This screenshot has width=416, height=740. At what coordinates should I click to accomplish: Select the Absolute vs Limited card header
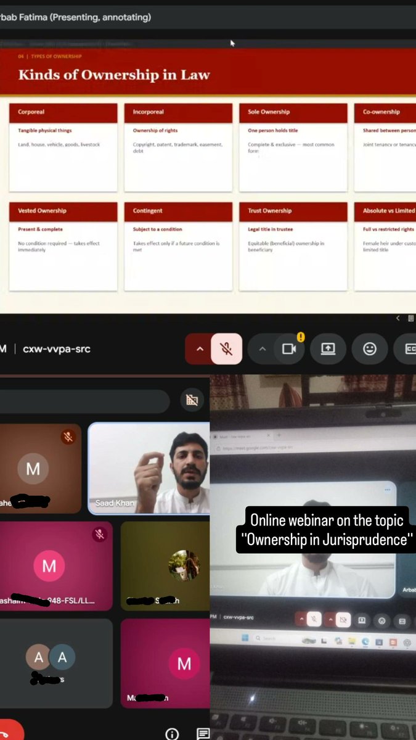[x=385, y=211]
